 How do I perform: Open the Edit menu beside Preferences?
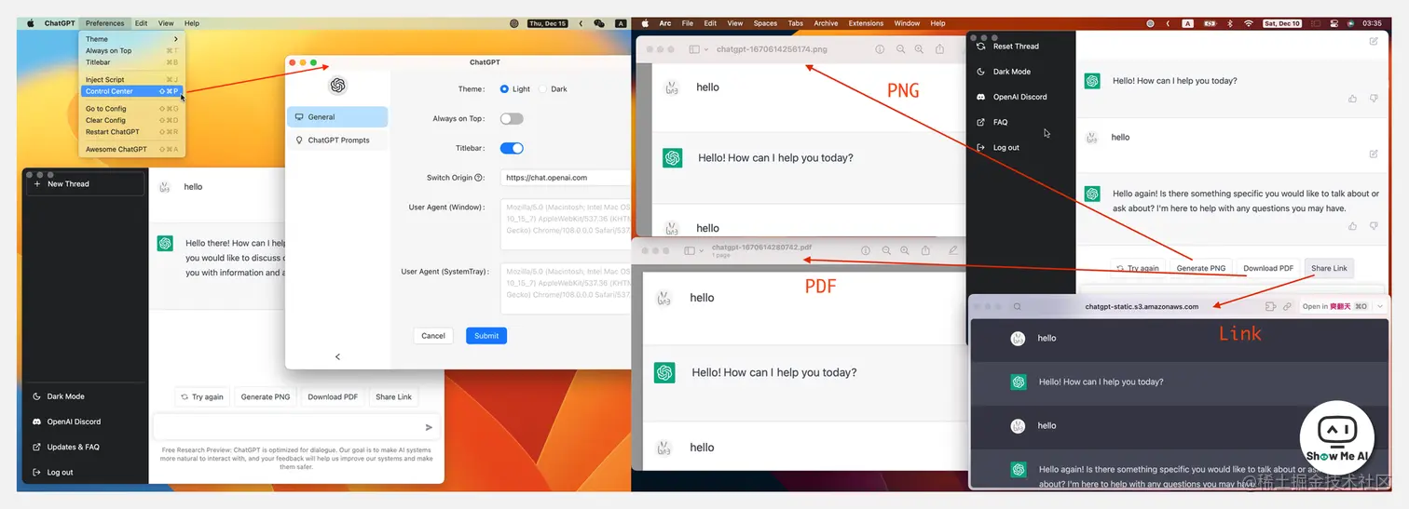click(x=141, y=23)
